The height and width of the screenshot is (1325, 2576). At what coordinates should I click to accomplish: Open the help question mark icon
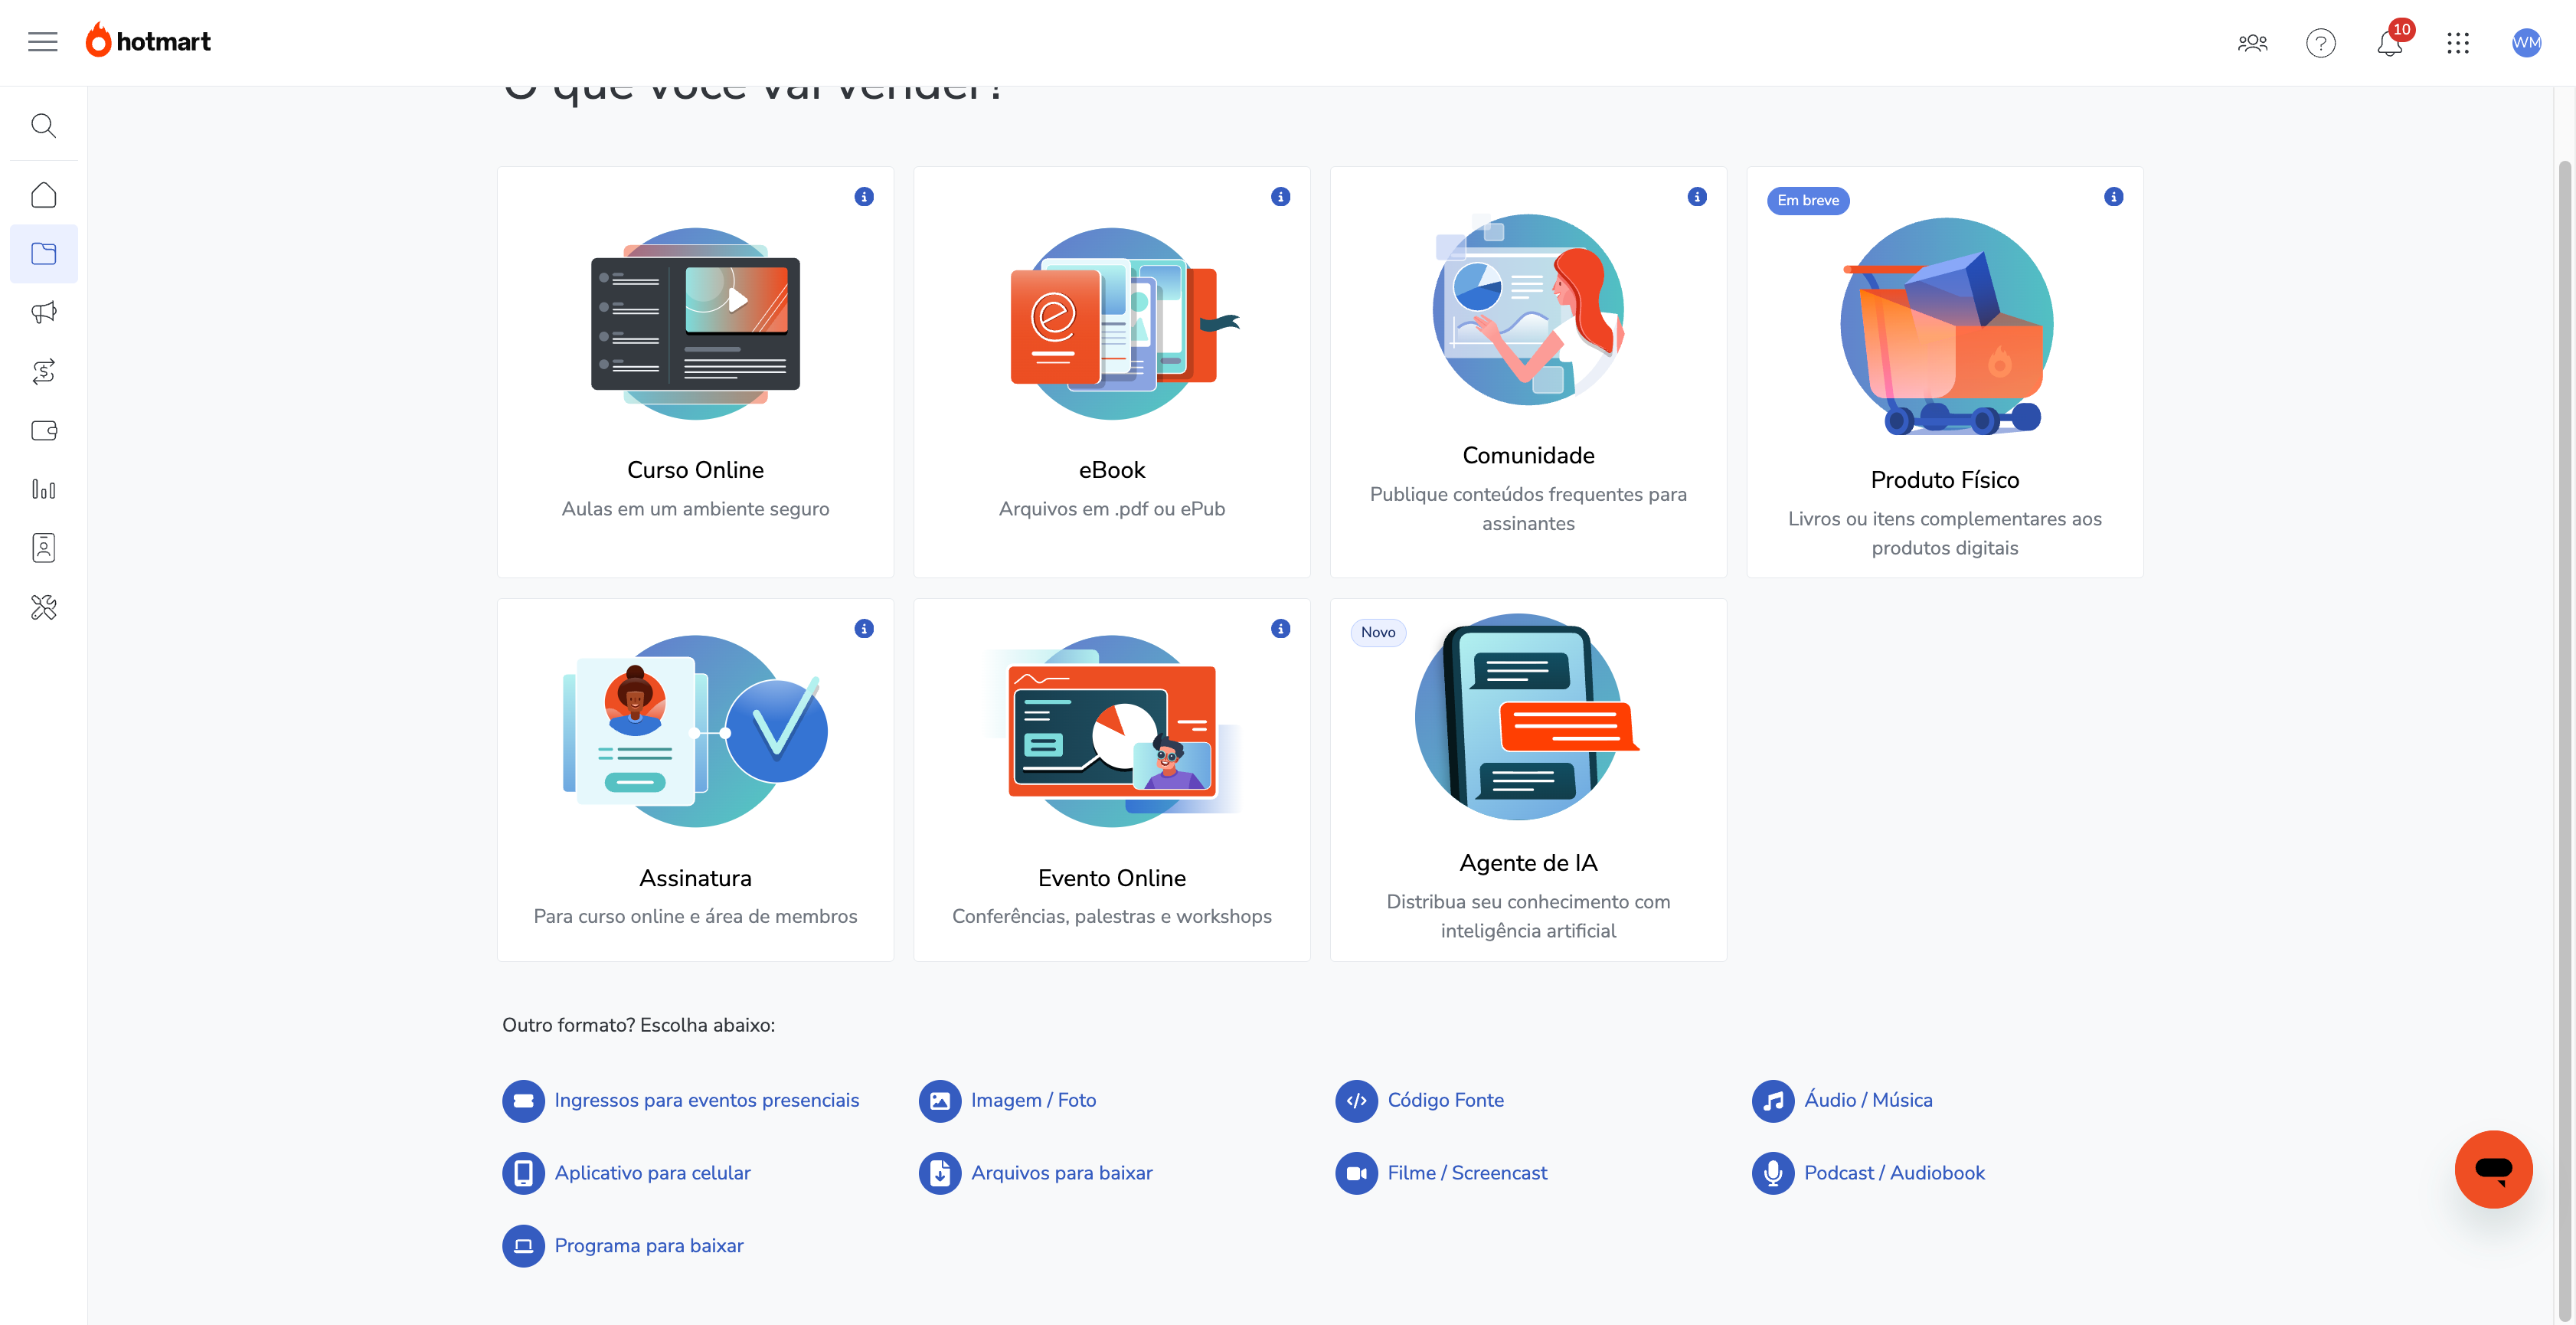[x=2320, y=43]
